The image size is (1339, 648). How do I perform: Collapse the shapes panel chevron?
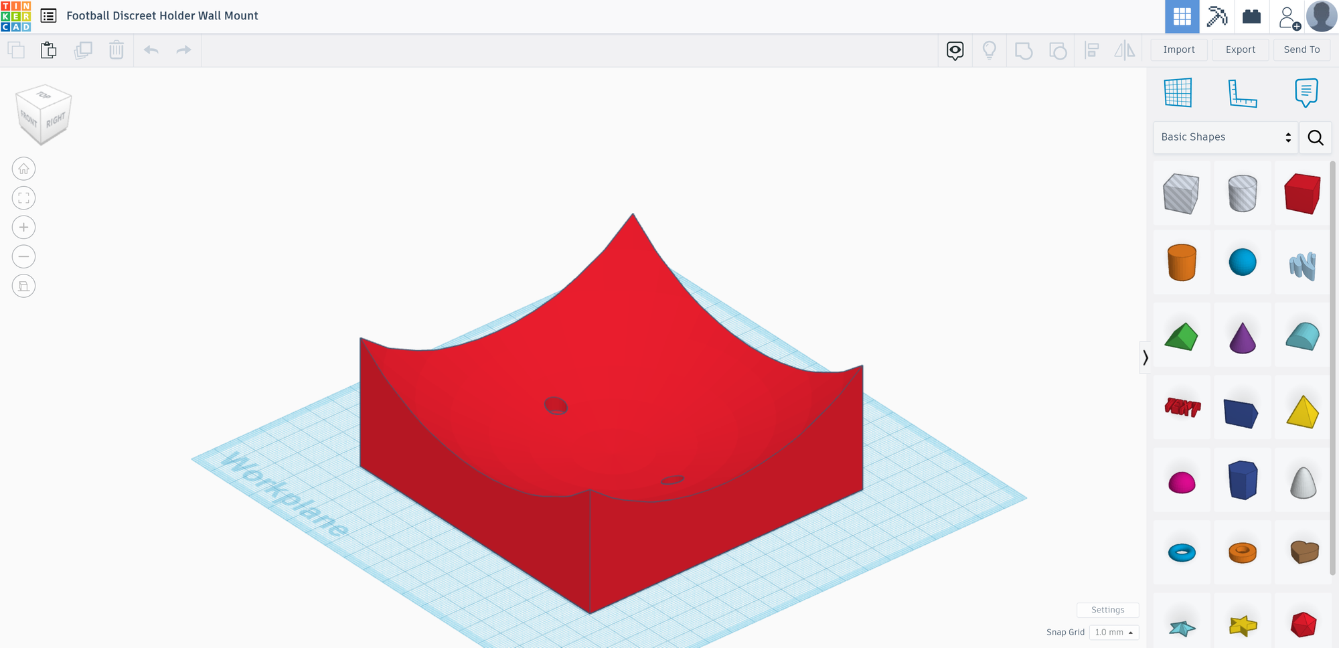point(1146,357)
